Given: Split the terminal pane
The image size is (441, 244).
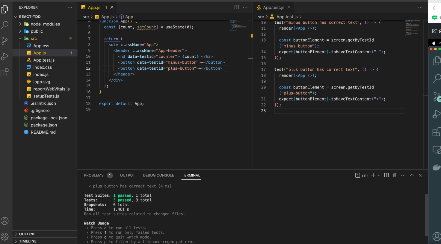Looking at the screenshot, I should pos(386,175).
